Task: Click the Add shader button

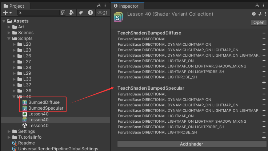Action: 191,144
